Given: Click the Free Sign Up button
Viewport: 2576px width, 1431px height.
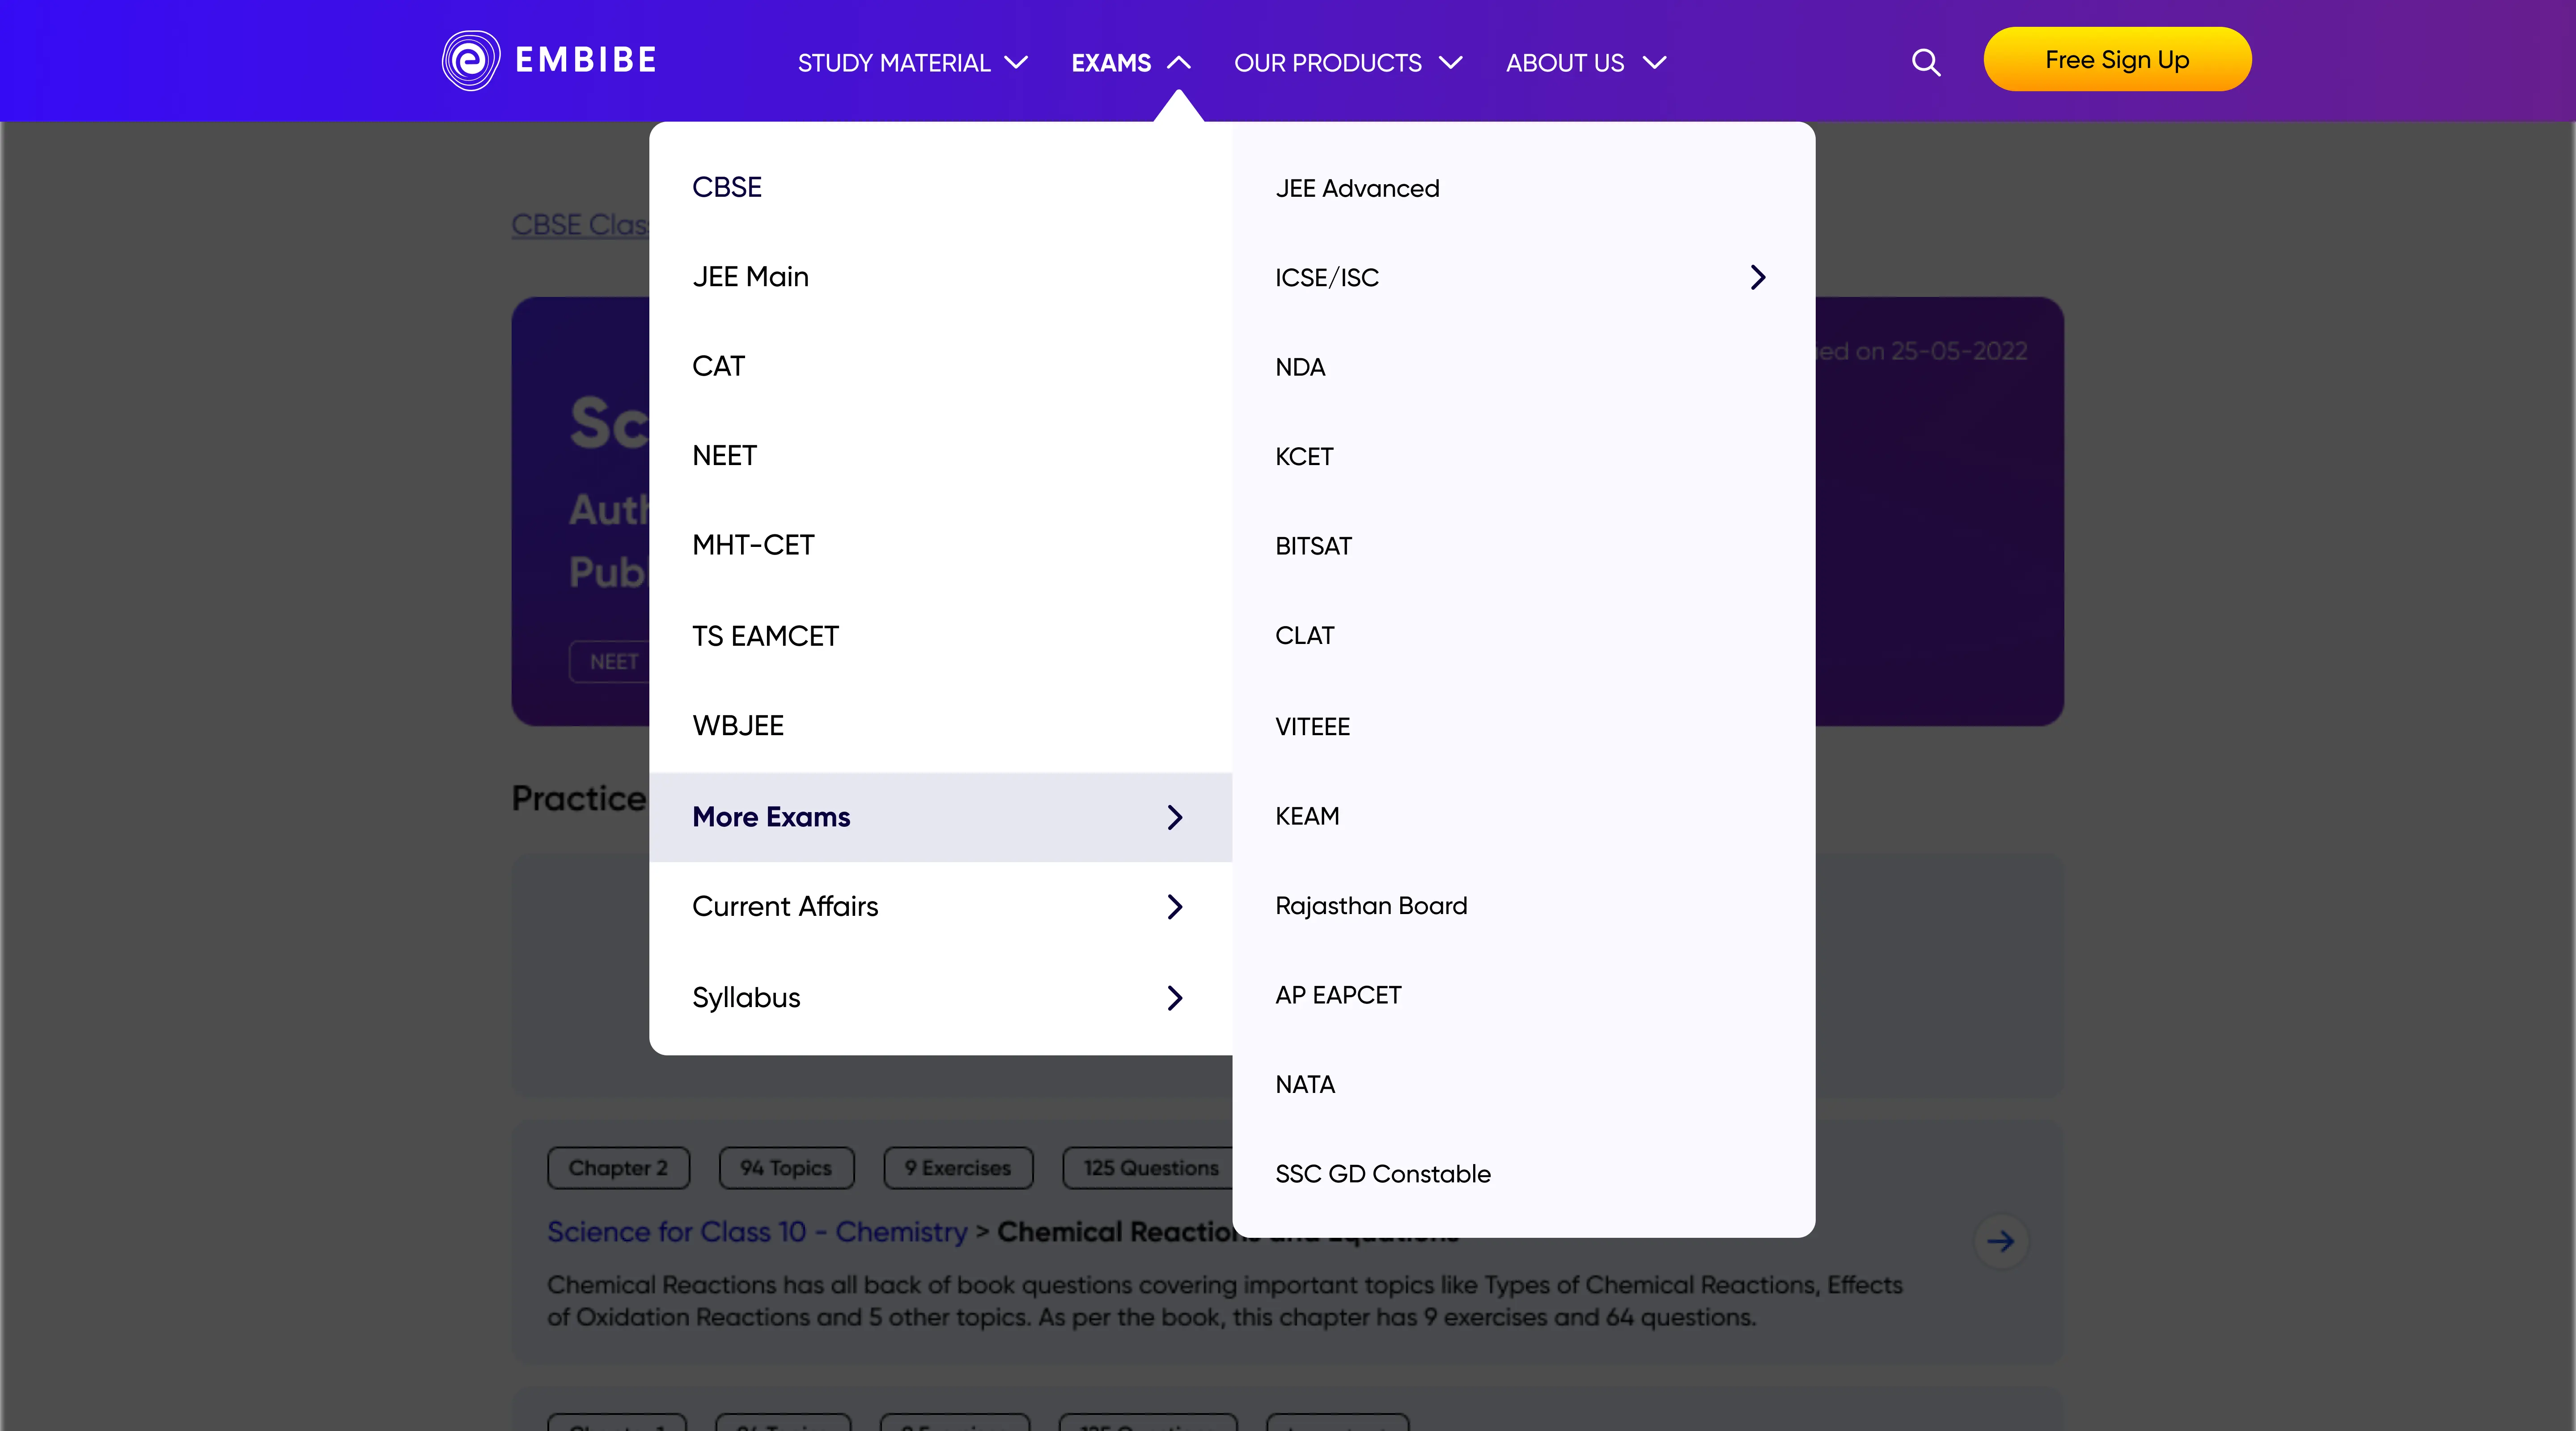Looking at the screenshot, I should pyautogui.click(x=2117, y=60).
